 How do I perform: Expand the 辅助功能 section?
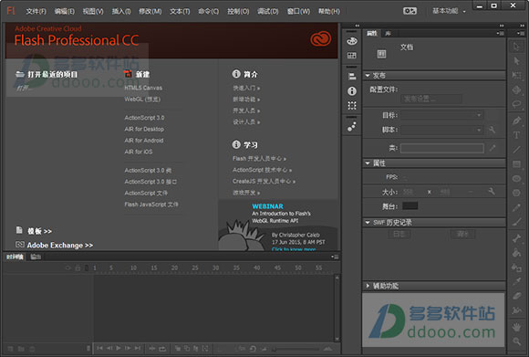pos(368,286)
